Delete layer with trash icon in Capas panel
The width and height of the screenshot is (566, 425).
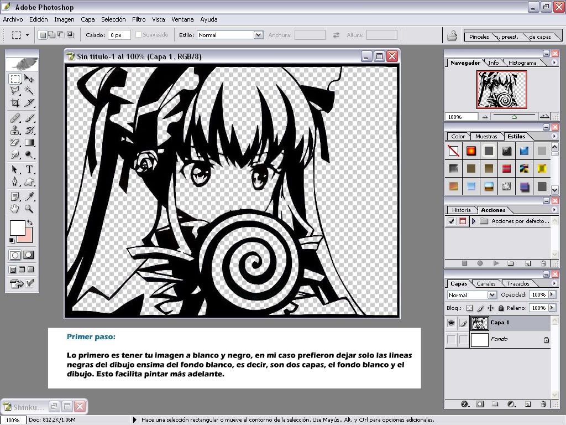pos(544,404)
